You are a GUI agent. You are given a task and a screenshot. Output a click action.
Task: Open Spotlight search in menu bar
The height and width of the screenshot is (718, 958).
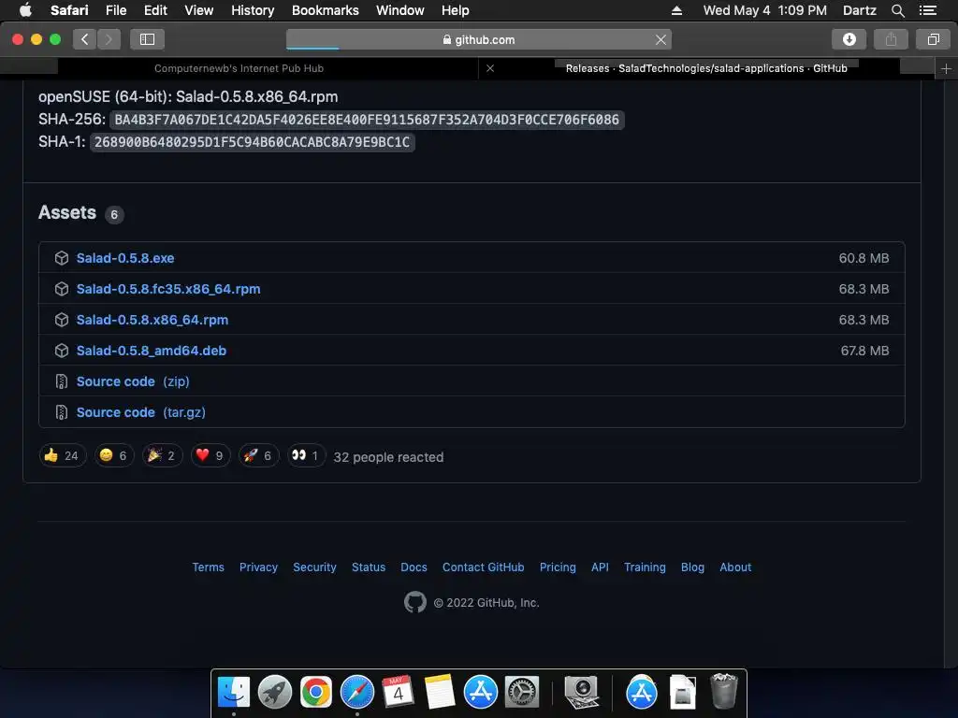point(897,10)
